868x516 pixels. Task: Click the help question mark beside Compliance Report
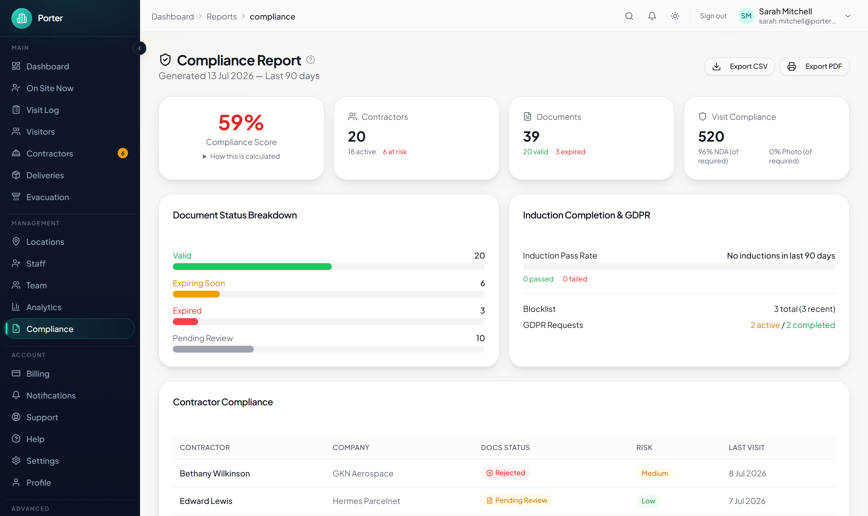[x=311, y=60]
